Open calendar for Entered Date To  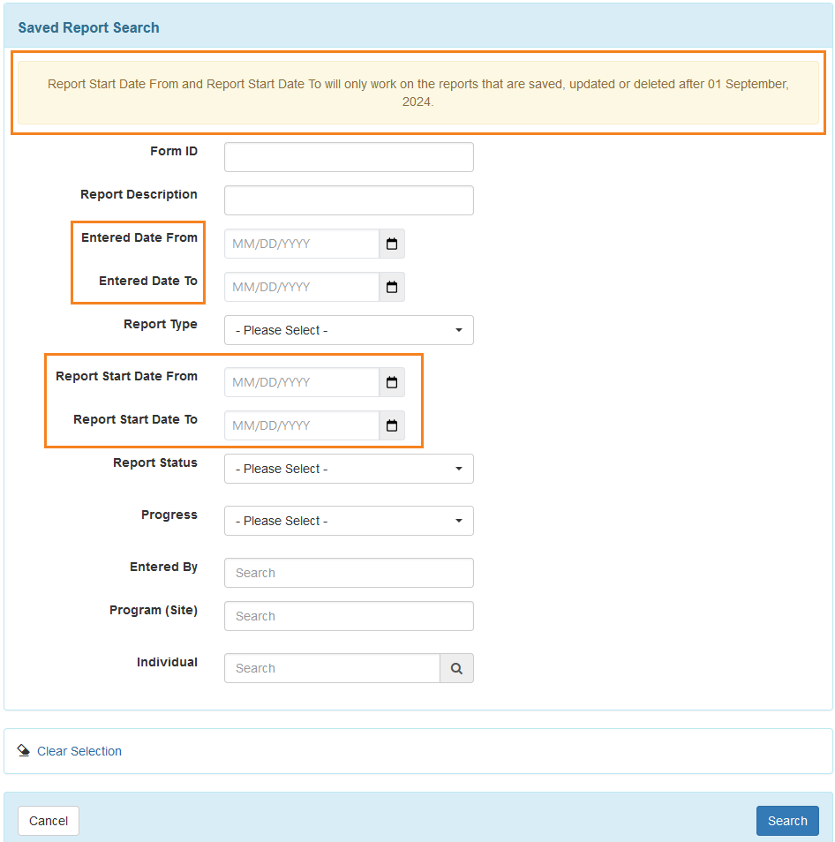pyautogui.click(x=392, y=287)
